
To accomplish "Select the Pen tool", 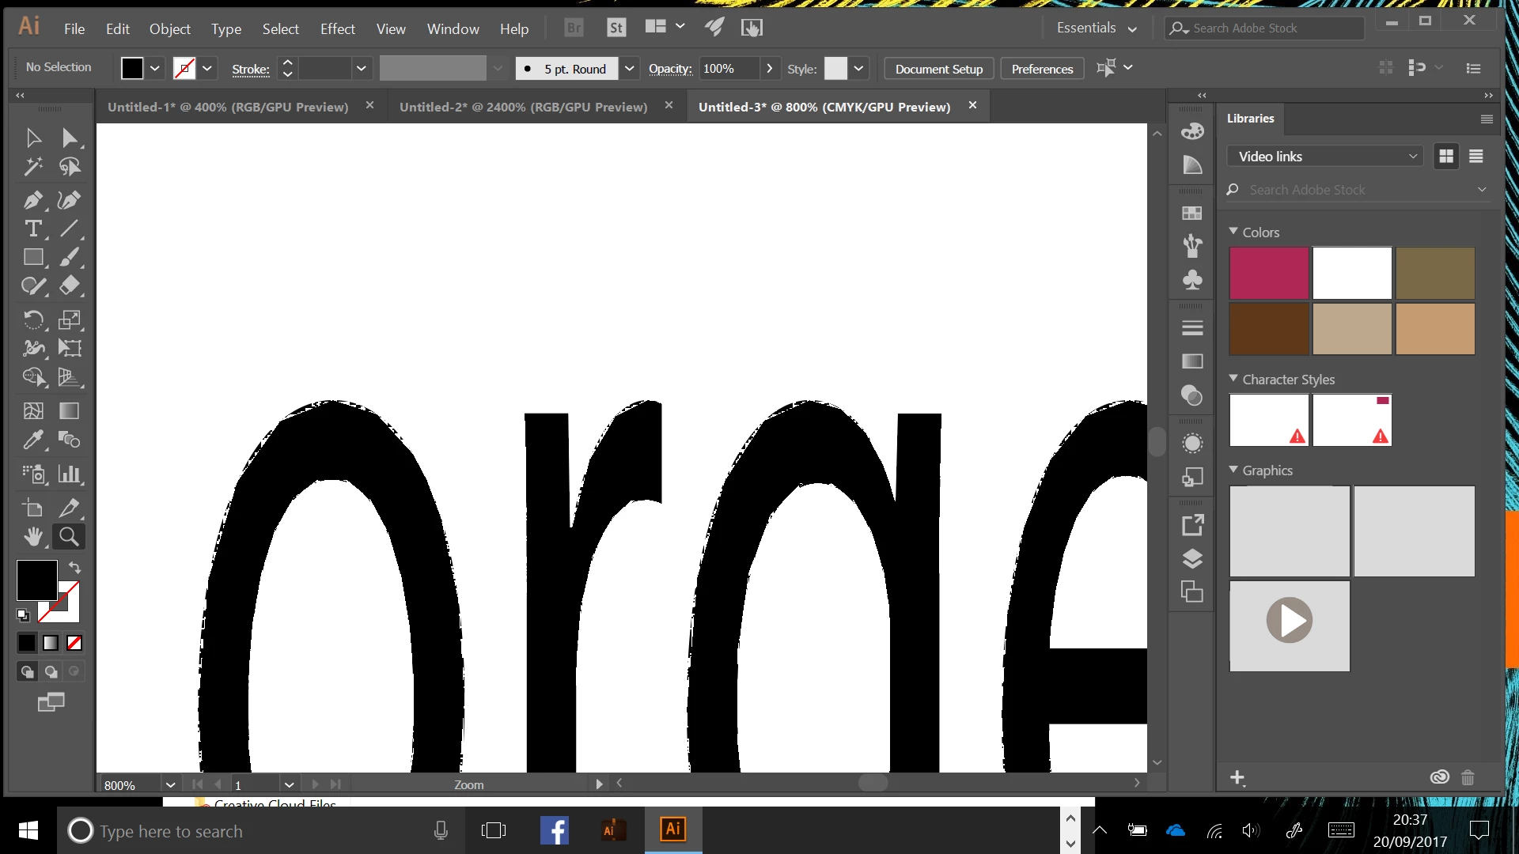I will point(32,200).
